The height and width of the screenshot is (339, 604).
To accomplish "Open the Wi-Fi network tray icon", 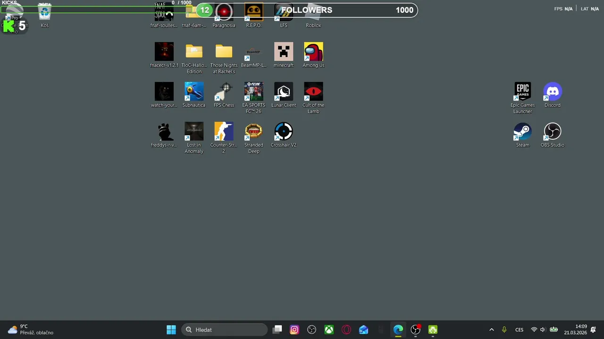I will click(534, 330).
